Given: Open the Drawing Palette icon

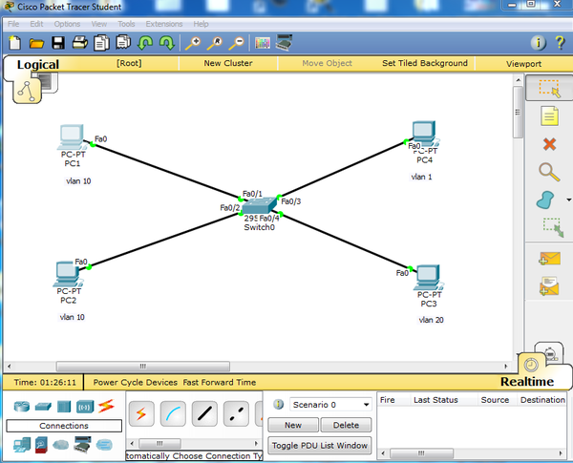Looking at the screenshot, I should (263, 43).
